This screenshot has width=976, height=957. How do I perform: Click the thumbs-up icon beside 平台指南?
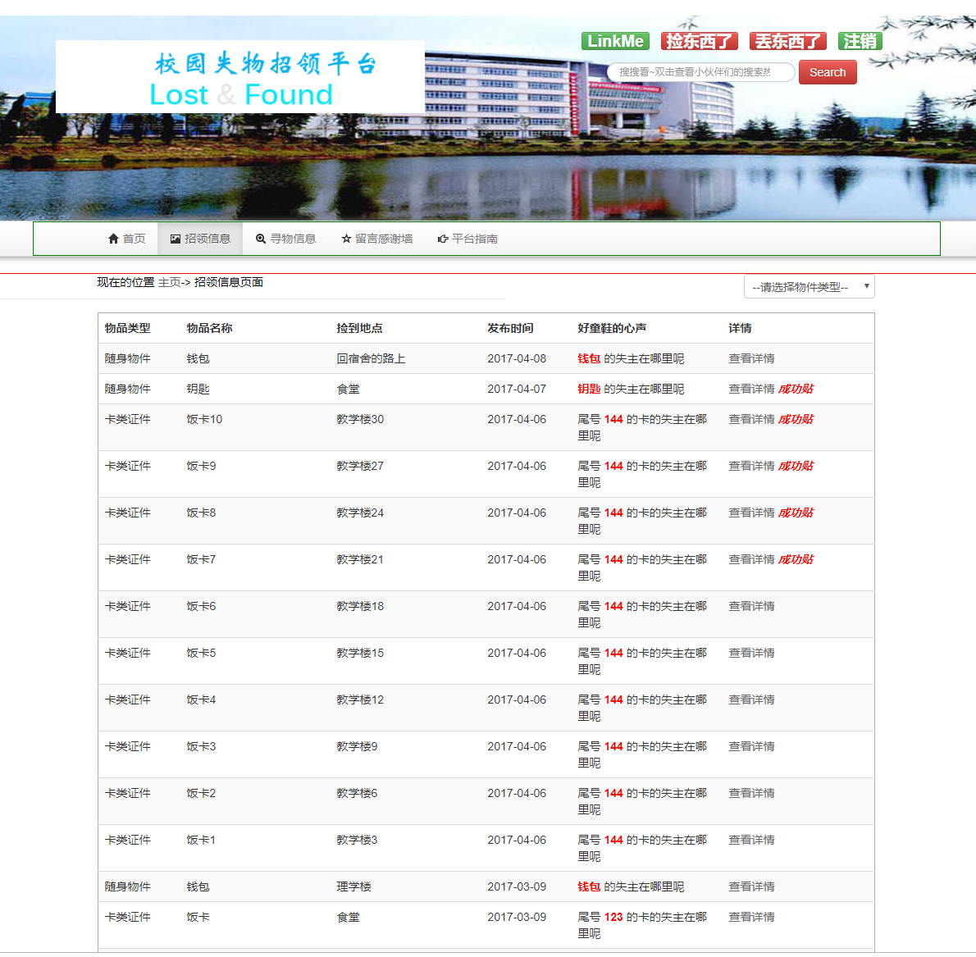442,239
